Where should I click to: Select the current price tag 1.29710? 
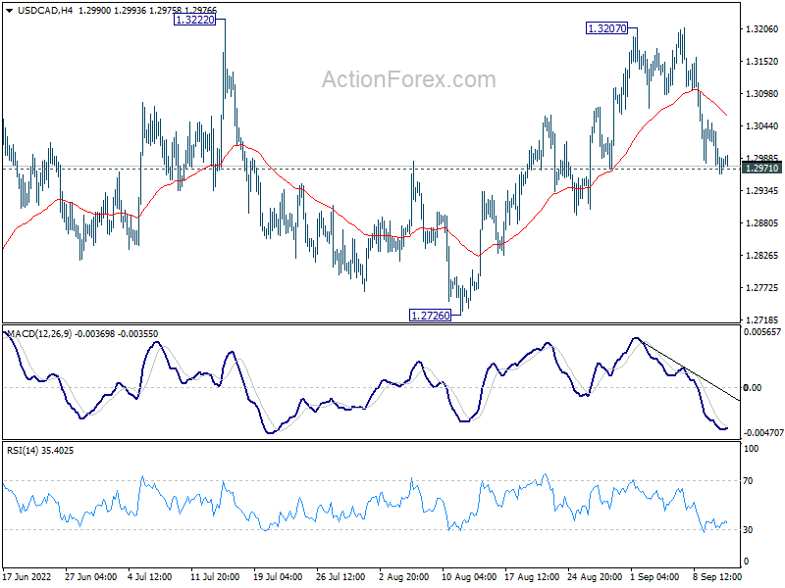pyautogui.click(x=762, y=168)
